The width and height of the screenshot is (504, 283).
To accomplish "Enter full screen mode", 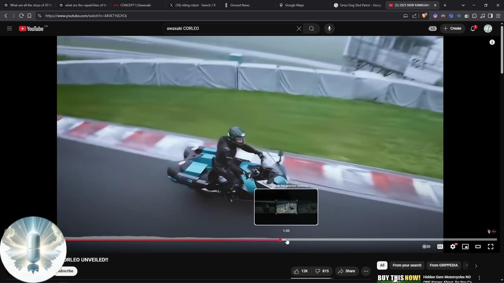I will [x=491, y=246].
